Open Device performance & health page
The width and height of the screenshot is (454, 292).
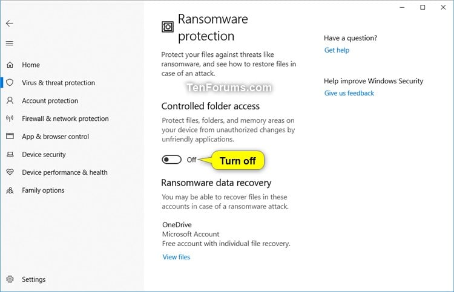(65, 172)
